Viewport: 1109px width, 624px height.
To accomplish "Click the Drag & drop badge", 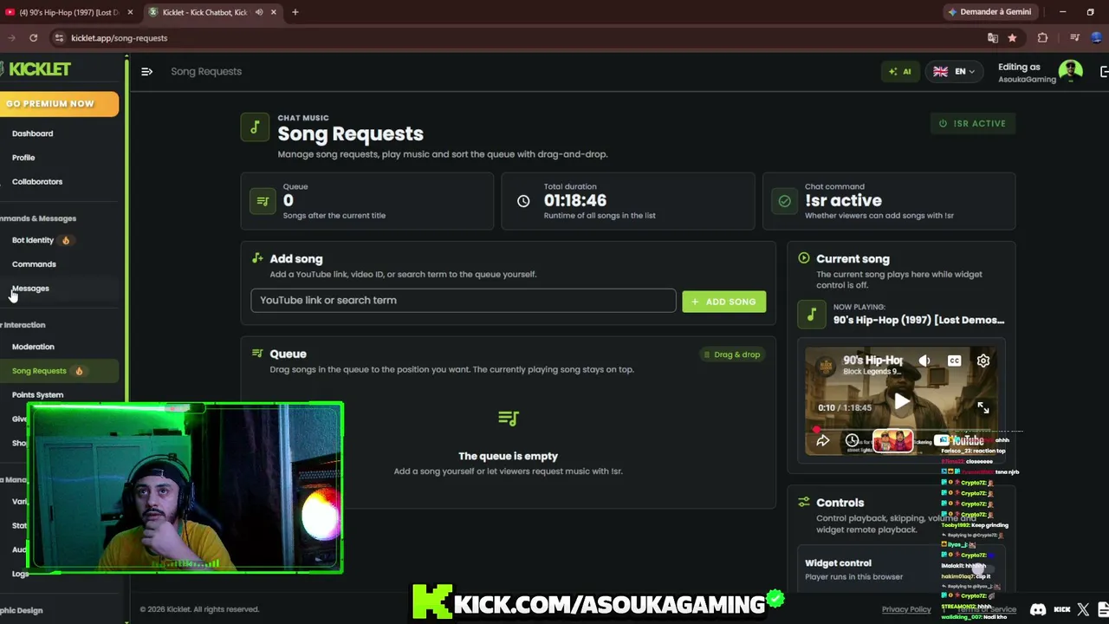I will 731,354.
